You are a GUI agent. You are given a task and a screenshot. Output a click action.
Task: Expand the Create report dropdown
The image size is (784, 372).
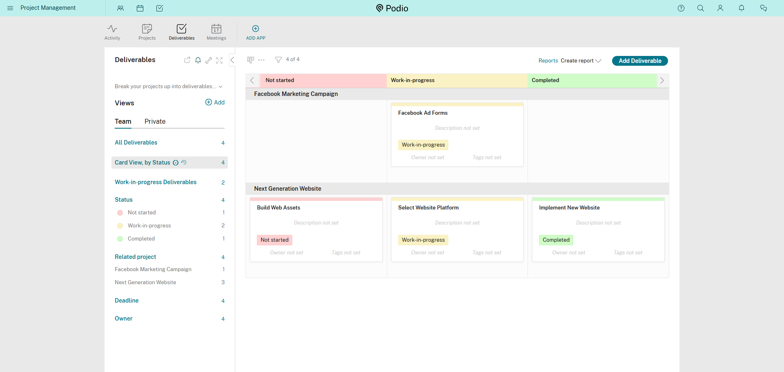tap(581, 61)
